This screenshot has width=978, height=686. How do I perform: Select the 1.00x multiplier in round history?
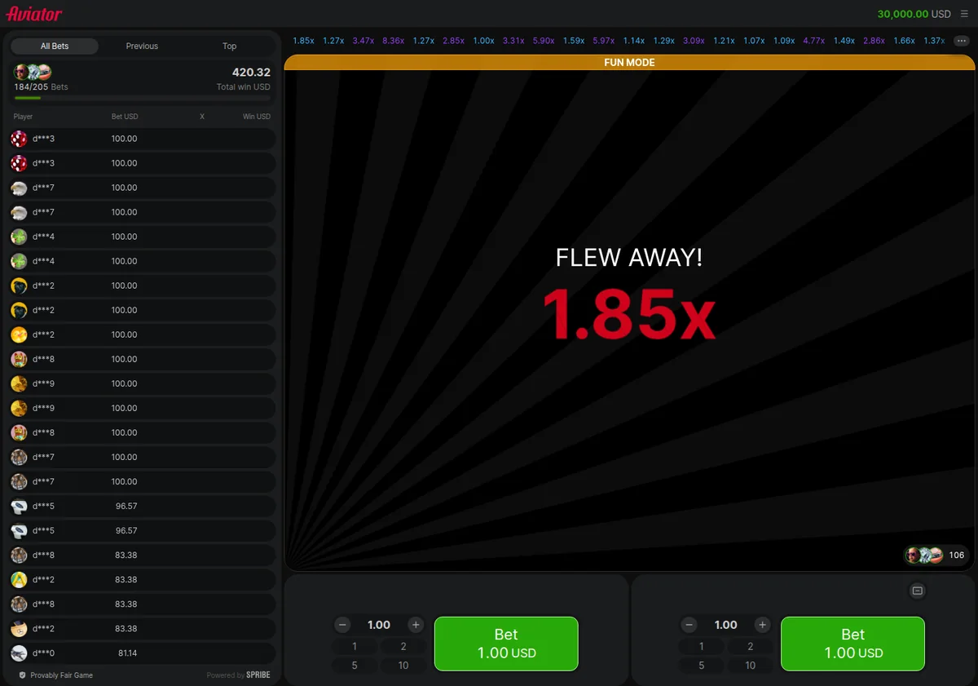pos(484,41)
